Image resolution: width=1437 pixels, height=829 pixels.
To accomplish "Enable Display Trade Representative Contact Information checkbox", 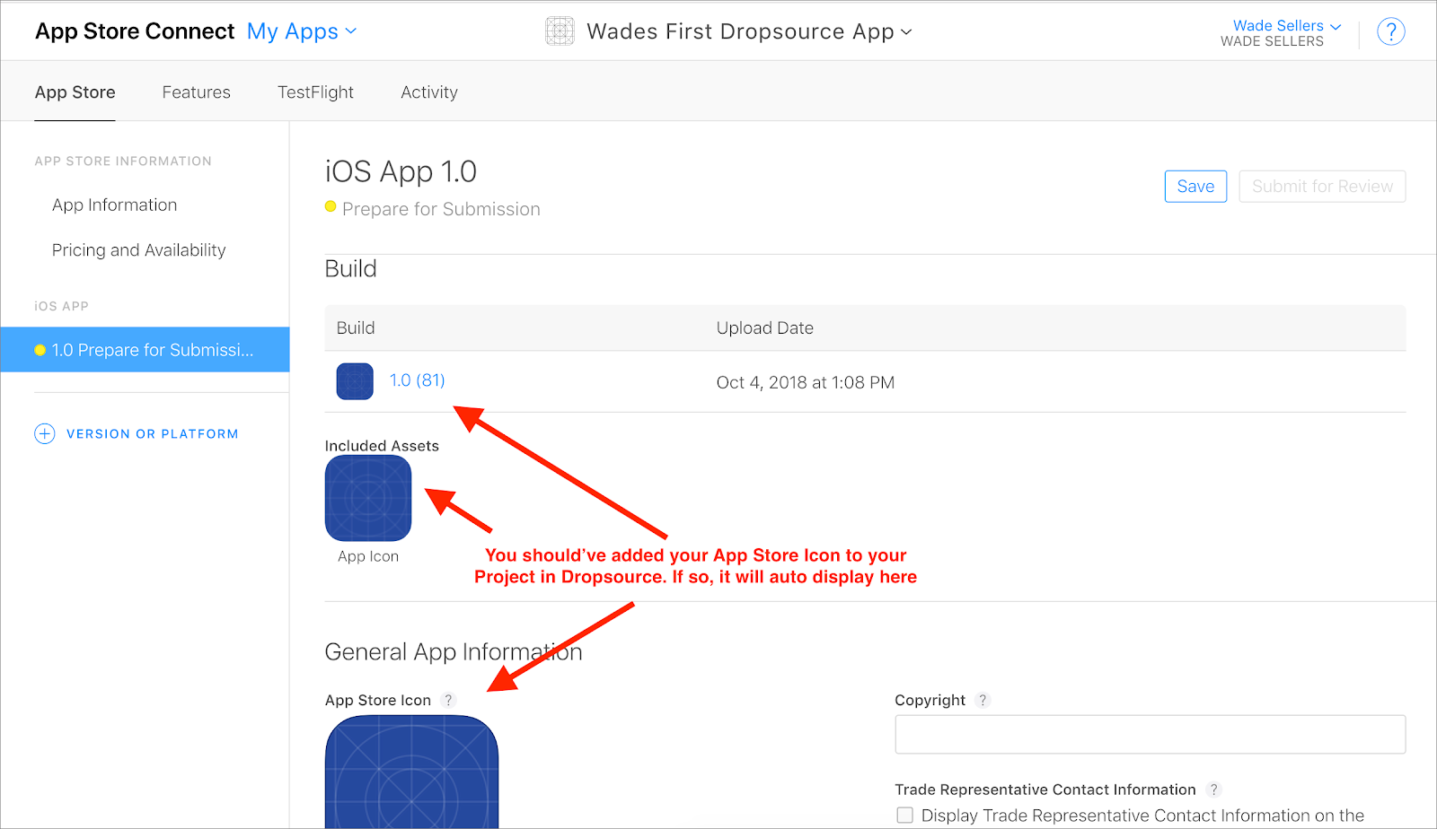I will (x=904, y=816).
